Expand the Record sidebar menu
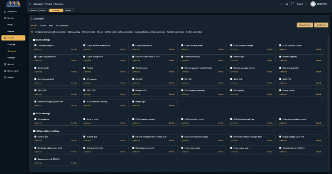Image resolution: width=332 pixels, height=174 pixels. [23, 64]
